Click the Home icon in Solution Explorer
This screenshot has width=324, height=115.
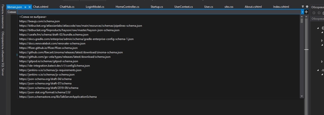coord(323,13)
